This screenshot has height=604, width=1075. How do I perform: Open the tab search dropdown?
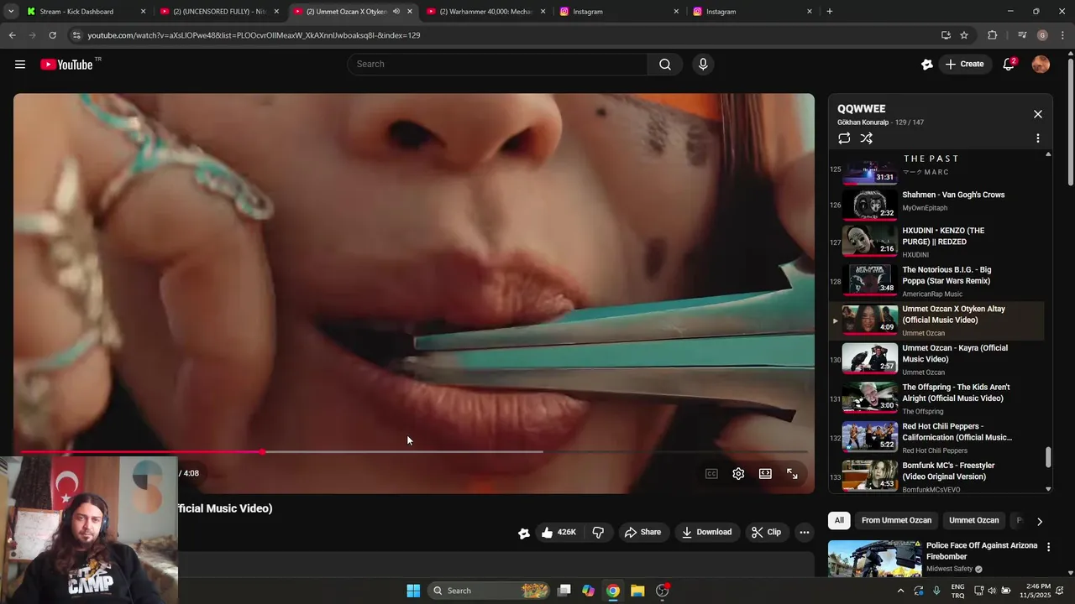tap(10, 12)
